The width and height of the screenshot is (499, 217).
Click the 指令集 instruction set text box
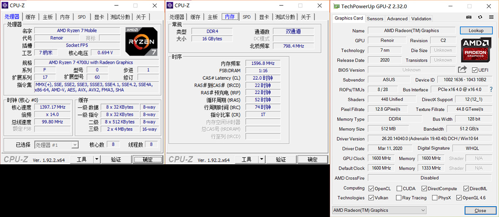pyautogui.click(x=97, y=87)
